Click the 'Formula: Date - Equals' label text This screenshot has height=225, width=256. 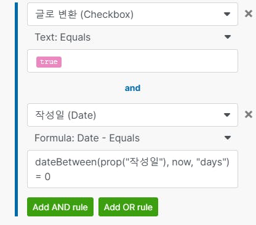(x=87, y=138)
